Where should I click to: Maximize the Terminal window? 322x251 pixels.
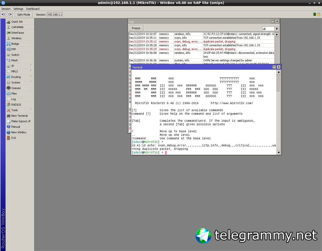pos(274,67)
